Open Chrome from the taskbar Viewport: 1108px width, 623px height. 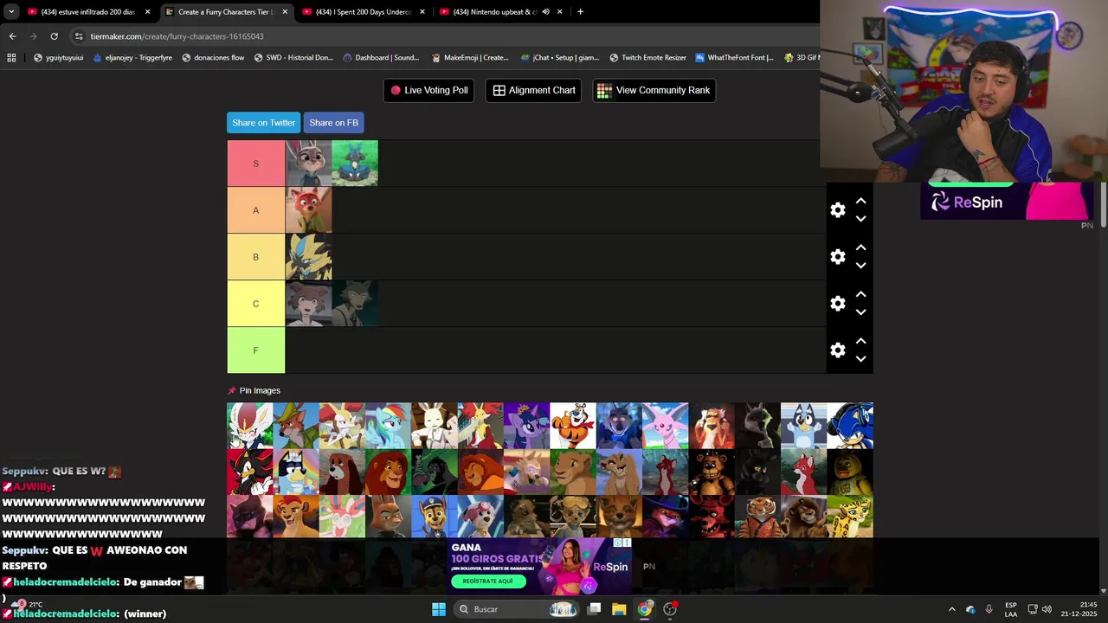pyautogui.click(x=645, y=609)
